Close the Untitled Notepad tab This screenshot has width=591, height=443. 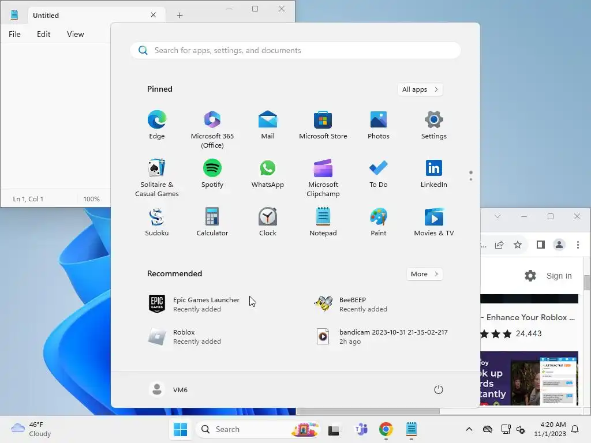coord(153,15)
